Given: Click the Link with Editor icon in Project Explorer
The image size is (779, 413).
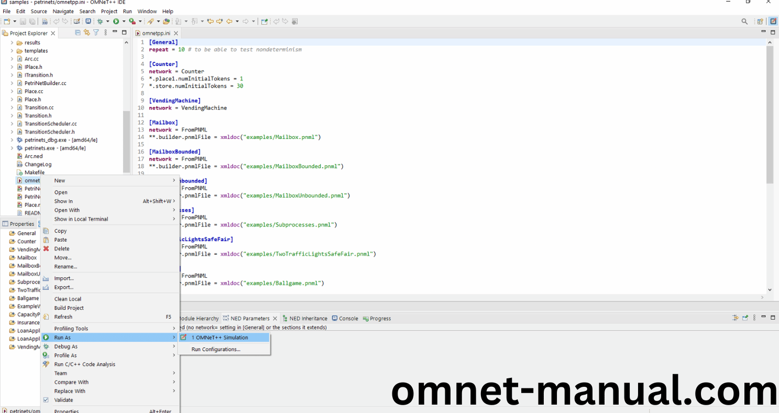Looking at the screenshot, I should 87,32.
